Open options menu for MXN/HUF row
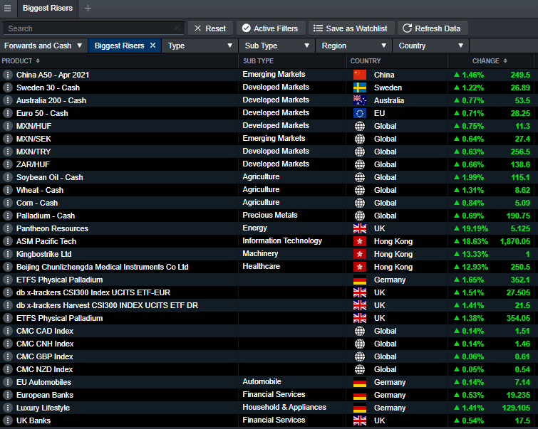 (x=8, y=126)
